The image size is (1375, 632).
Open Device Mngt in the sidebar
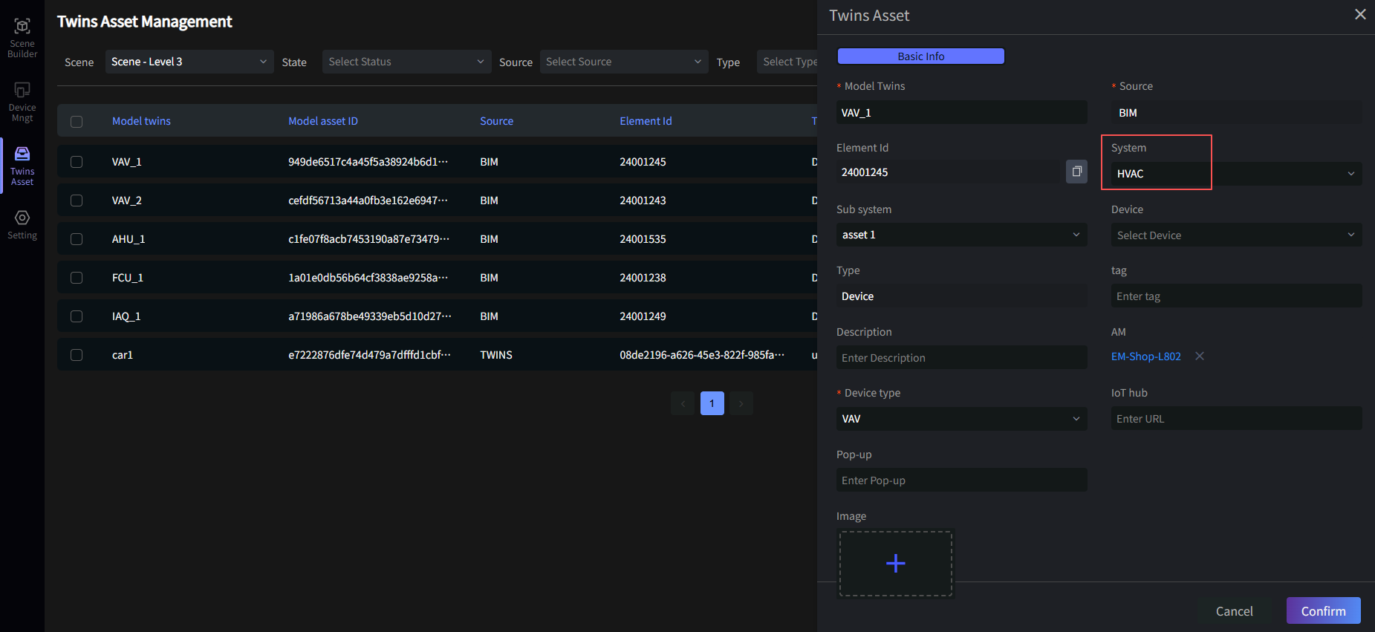(22, 102)
